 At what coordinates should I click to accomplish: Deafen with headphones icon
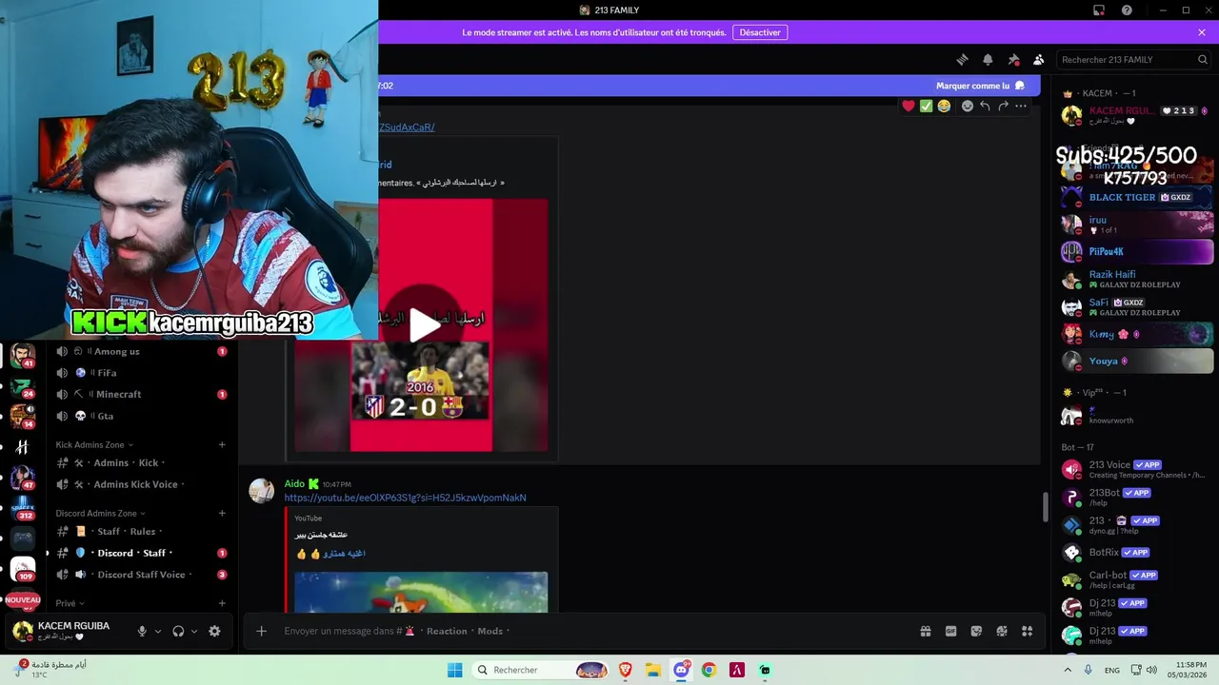178,631
